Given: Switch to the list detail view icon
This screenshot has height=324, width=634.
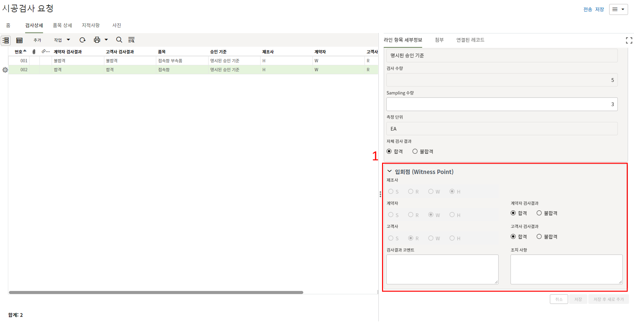Looking at the screenshot, I should (x=6, y=40).
